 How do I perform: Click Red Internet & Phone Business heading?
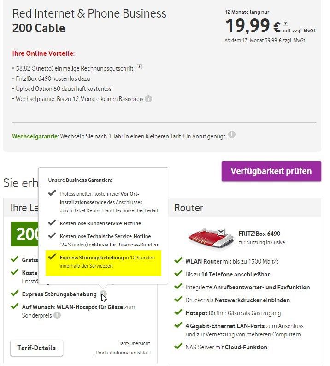[89, 14]
